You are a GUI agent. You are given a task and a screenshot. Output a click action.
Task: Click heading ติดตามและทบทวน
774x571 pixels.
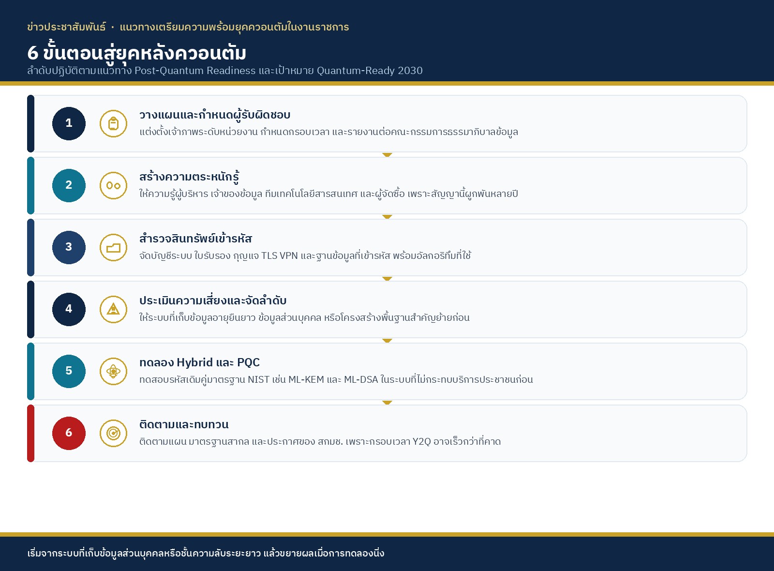184,424
